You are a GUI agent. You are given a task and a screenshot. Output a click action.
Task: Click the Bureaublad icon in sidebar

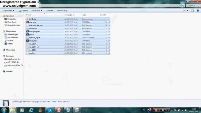pos(6,19)
